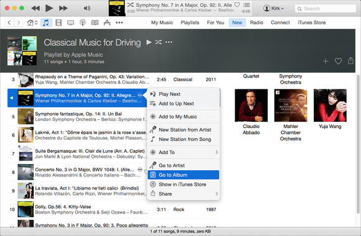Click the playlist cover art collage
361x236 pixels.
click(22, 51)
